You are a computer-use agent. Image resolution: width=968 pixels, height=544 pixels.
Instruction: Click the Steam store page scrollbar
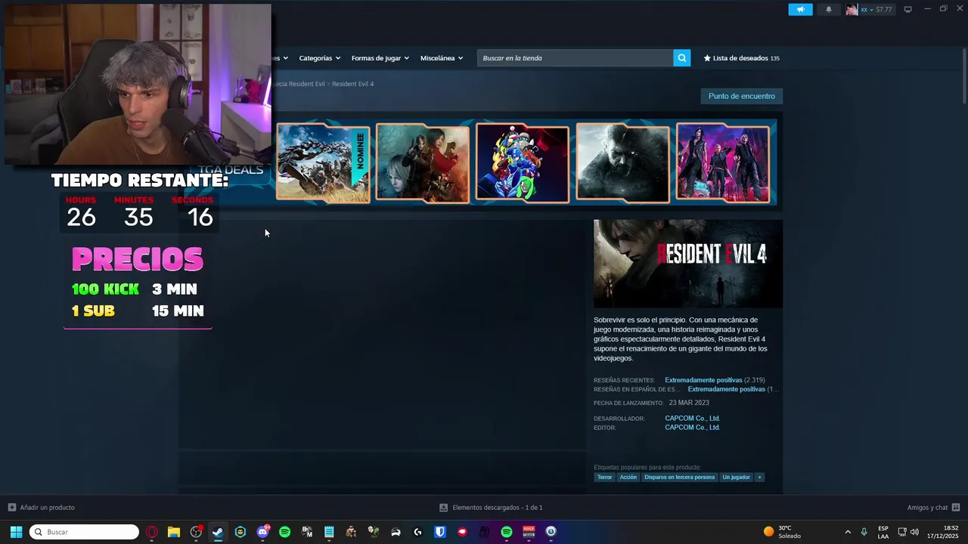963,76
